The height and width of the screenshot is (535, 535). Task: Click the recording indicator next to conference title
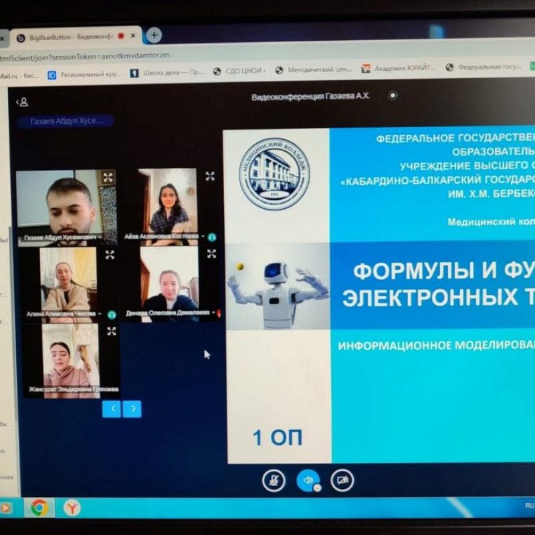[x=393, y=96]
